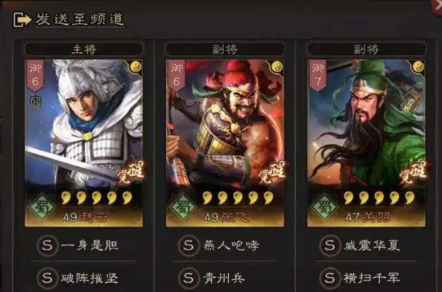This screenshot has width=442, height=292.
Task: Select the right 副将 slot header above 关羽
Action: click(x=366, y=49)
